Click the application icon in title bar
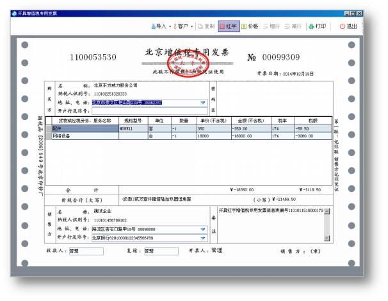The image size is (388, 301). (14, 13)
